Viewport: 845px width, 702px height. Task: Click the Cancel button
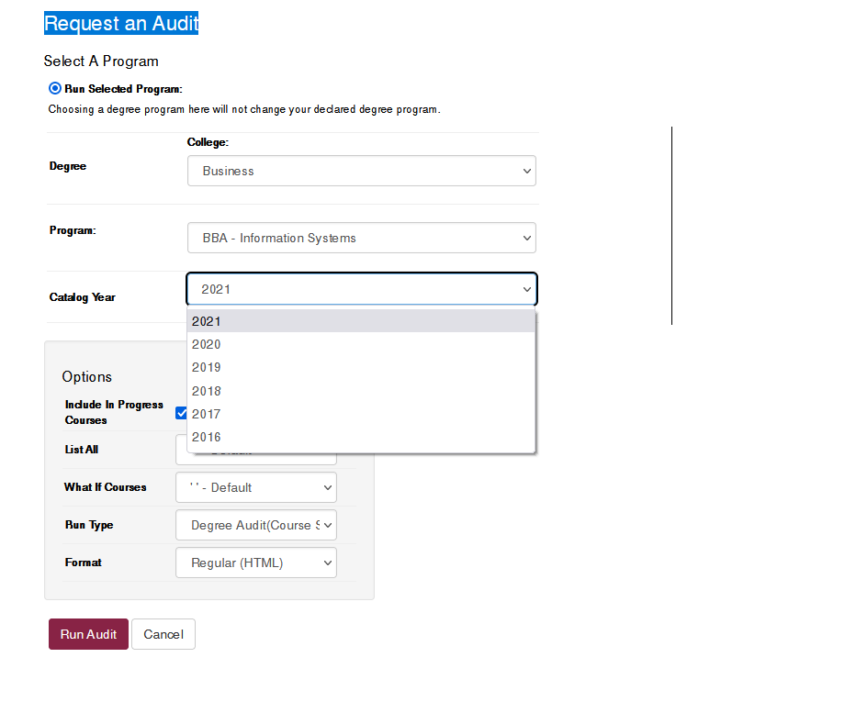click(x=163, y=634)
